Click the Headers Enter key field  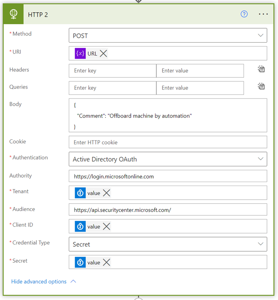[x=112, y=71]
